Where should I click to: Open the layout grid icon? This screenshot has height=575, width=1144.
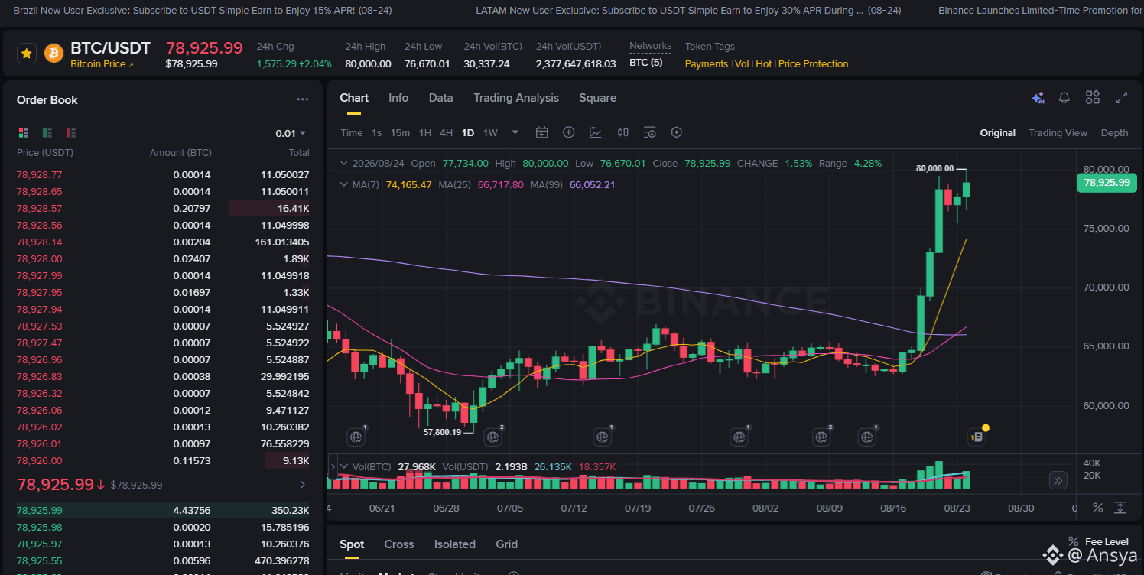pos(1093,97)
